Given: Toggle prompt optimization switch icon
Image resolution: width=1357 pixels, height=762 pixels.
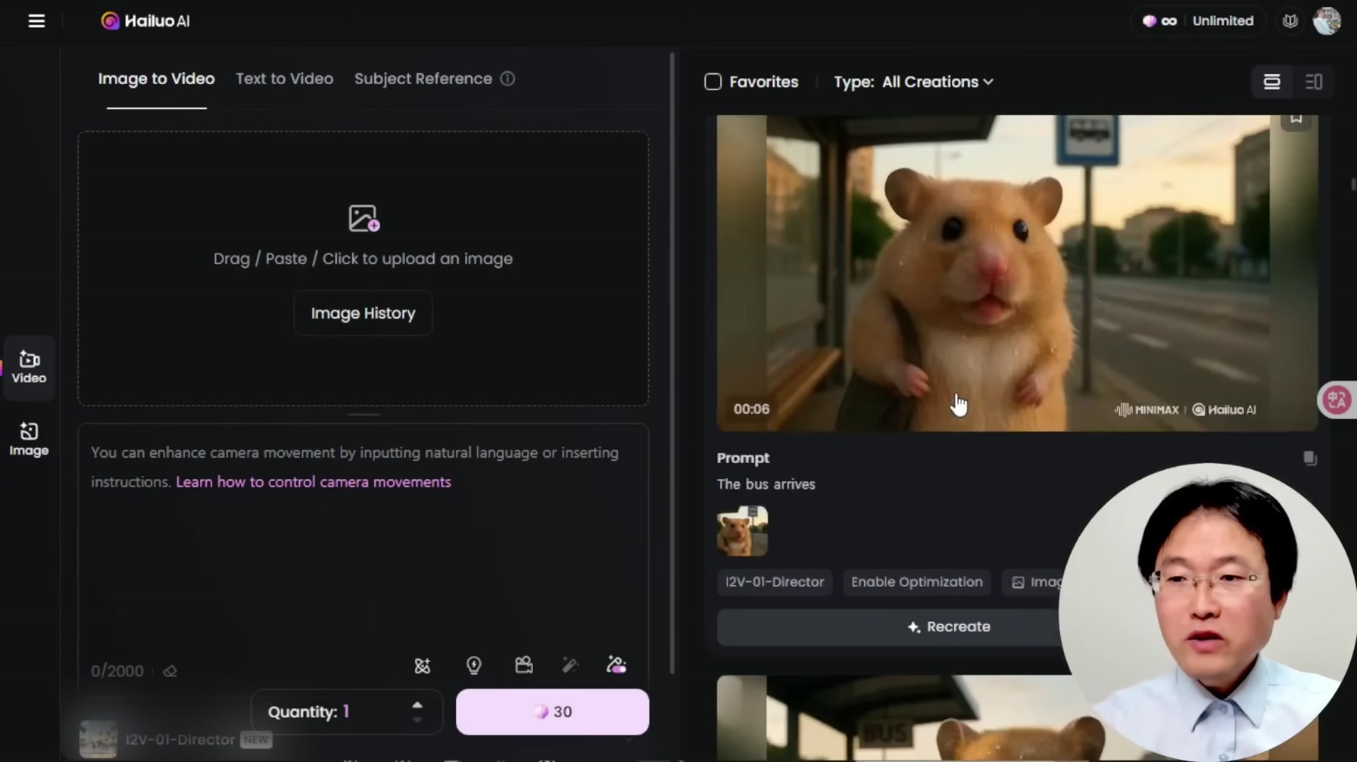Looking at the screenshot, I should click(x=616, y=665).
